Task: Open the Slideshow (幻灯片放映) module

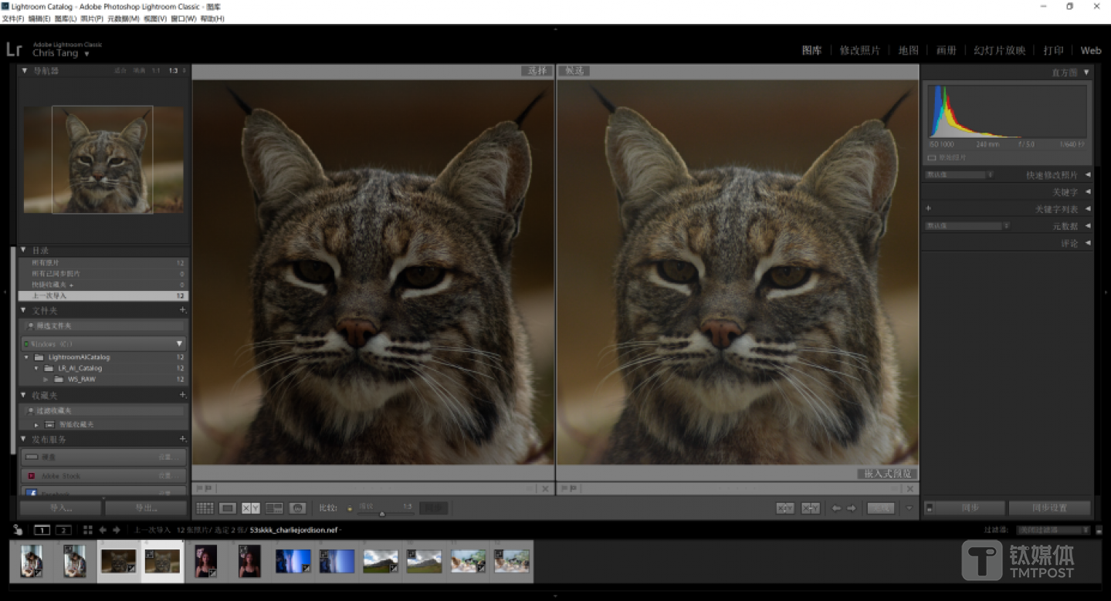Action: click(999, 50)
